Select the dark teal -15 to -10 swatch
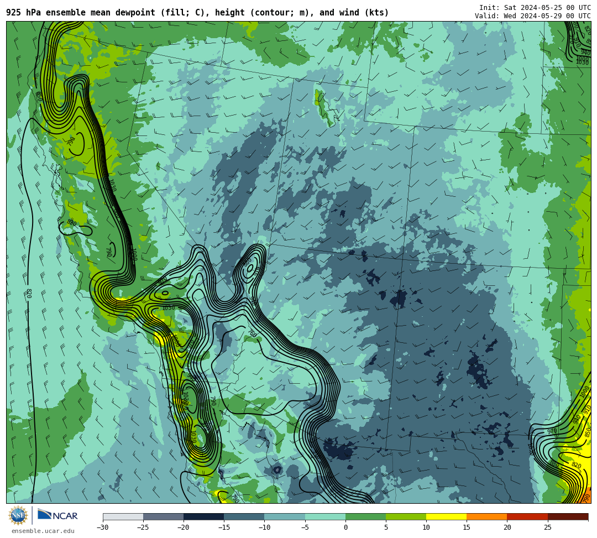Screen dimensions: 597x538 244,516
